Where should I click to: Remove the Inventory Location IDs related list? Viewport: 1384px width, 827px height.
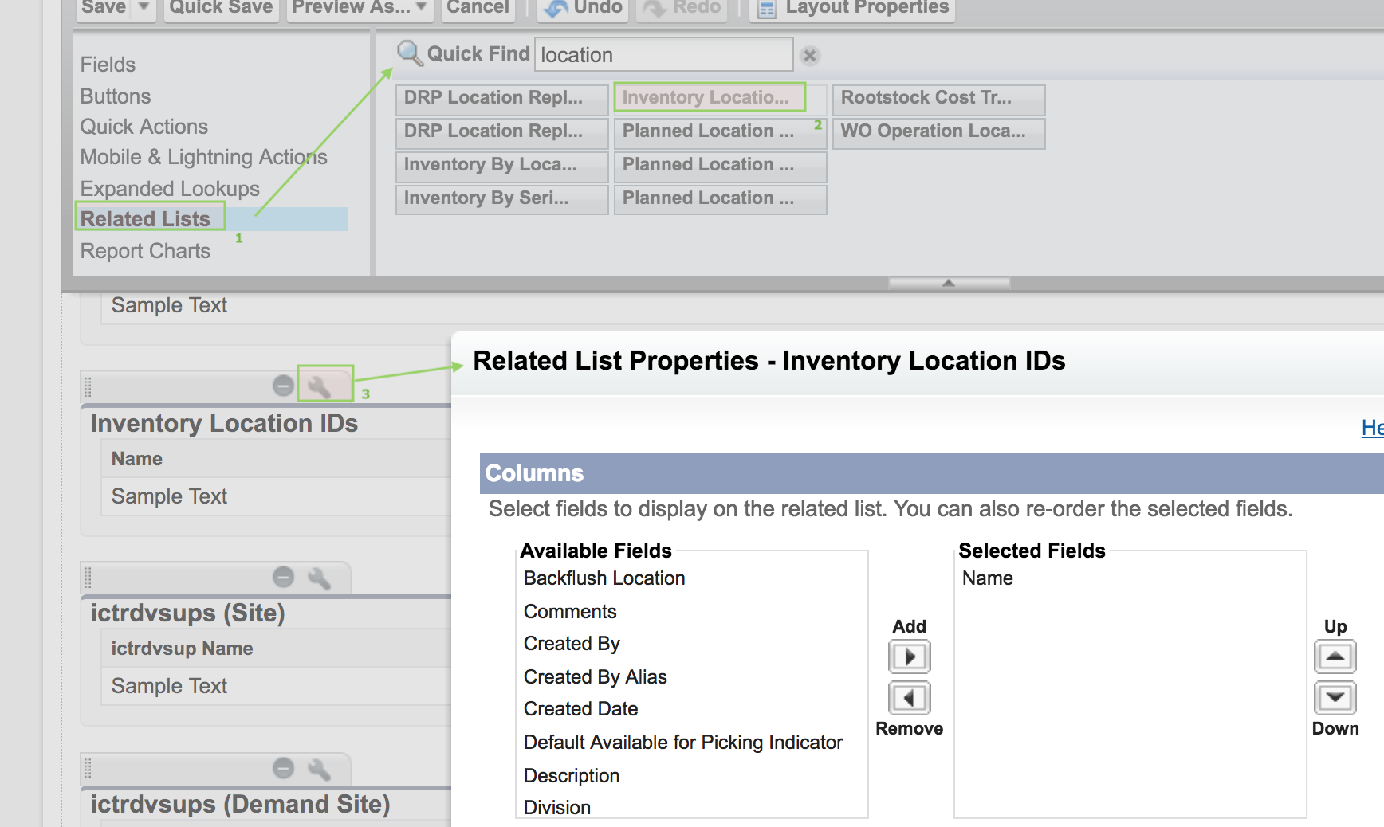tap(283, 386)
